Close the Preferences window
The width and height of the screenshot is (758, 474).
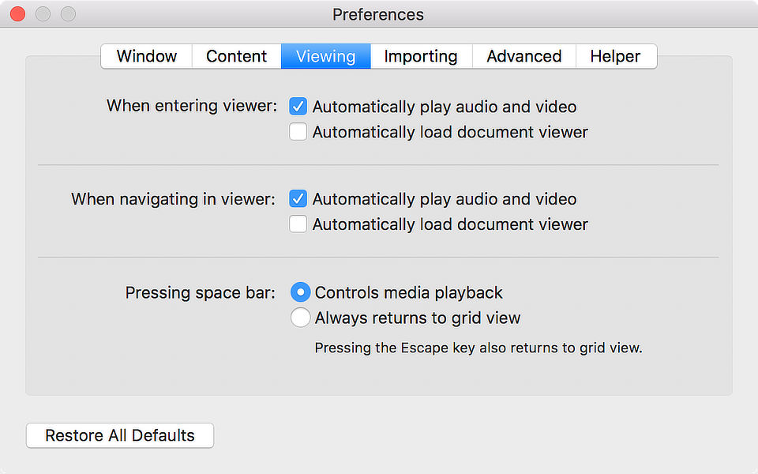[17, 13]
